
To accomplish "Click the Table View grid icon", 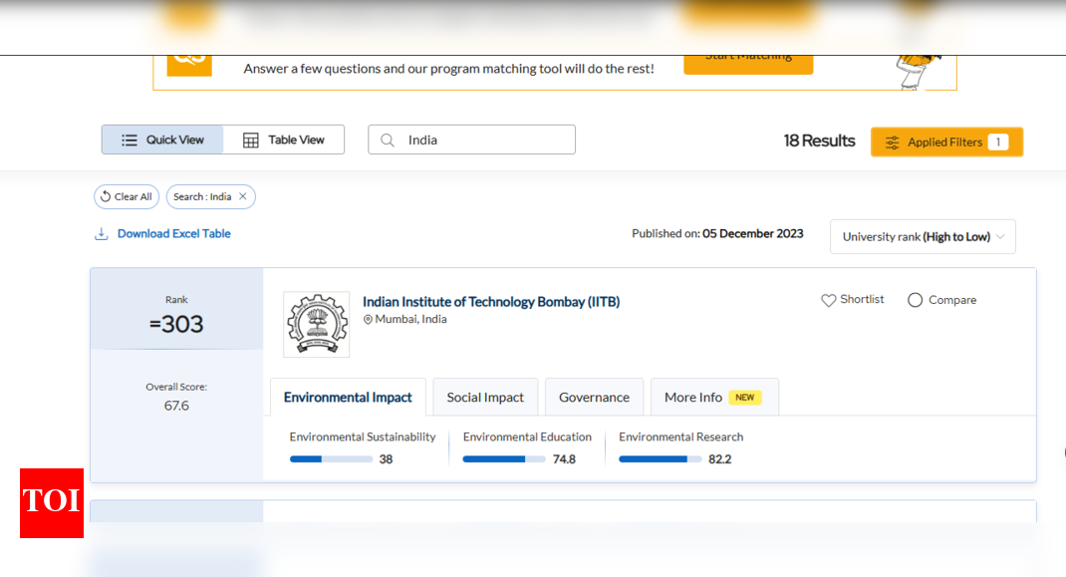I will pyautogui.click(x=251, y=141).
